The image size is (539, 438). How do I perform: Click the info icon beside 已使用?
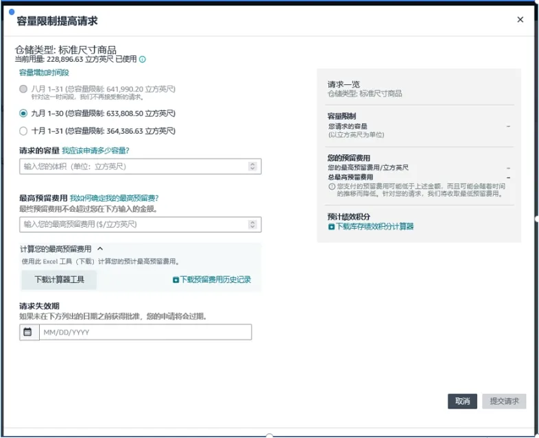click(143, 60)
